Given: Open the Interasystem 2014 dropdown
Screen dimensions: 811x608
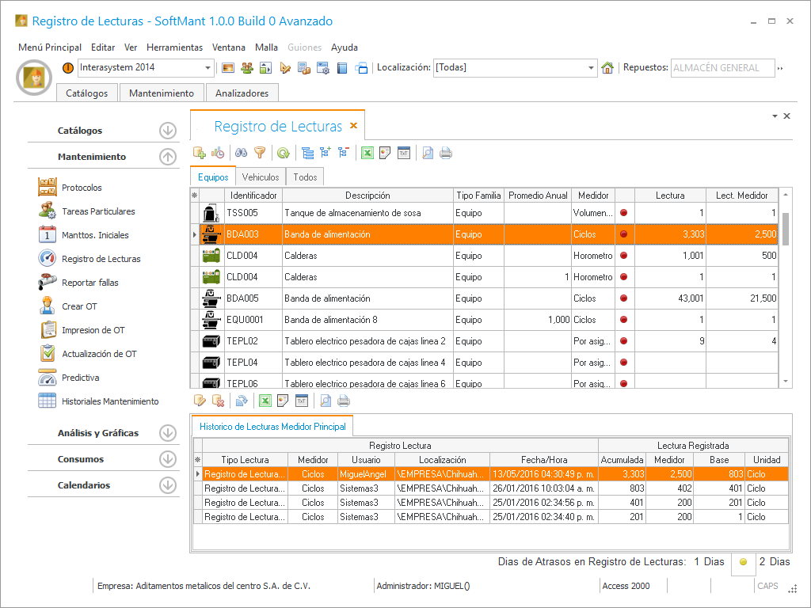Looking at the screenshot, I should click(x=208, y=68).
